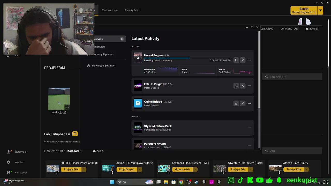Open the senkopist account menu
The height and width of the screenshot is (186, 331).
[17, 173]
